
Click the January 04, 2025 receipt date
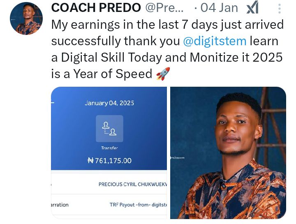pos(109,103)
